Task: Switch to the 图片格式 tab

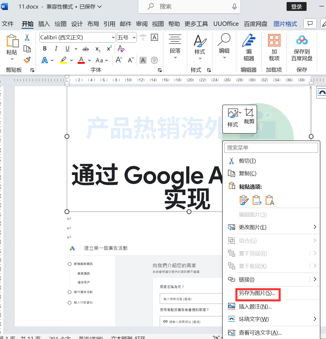Action: click(x=285, y=24)
